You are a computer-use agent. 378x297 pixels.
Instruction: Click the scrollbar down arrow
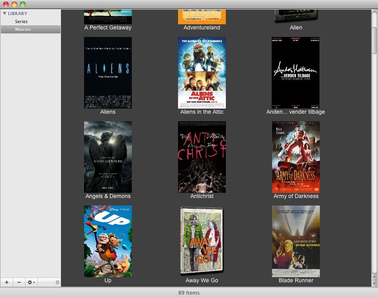coord(374,283)
